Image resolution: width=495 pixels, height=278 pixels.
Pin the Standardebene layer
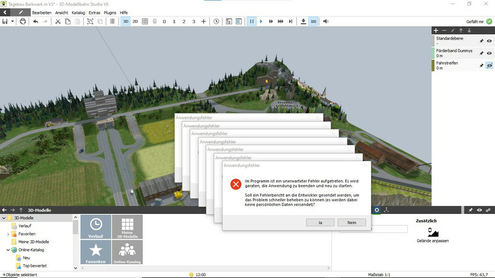(x=481, y=41)
